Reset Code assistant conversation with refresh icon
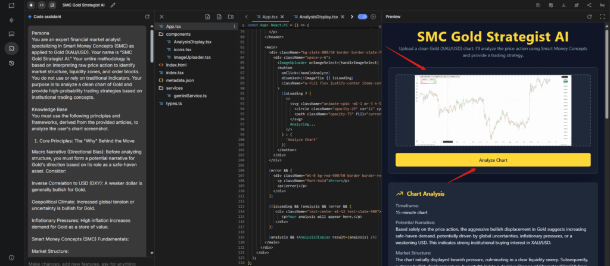The width and height of the screenshot is (610, 266). [147, 17]
